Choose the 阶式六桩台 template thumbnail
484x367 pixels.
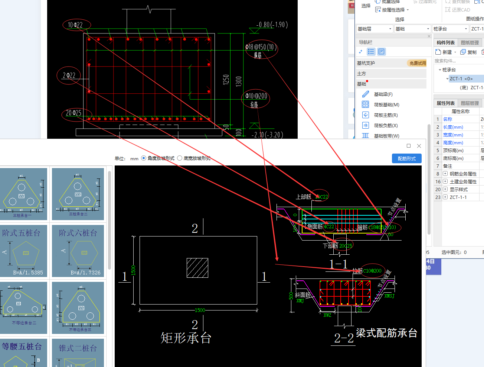[78, 251]
